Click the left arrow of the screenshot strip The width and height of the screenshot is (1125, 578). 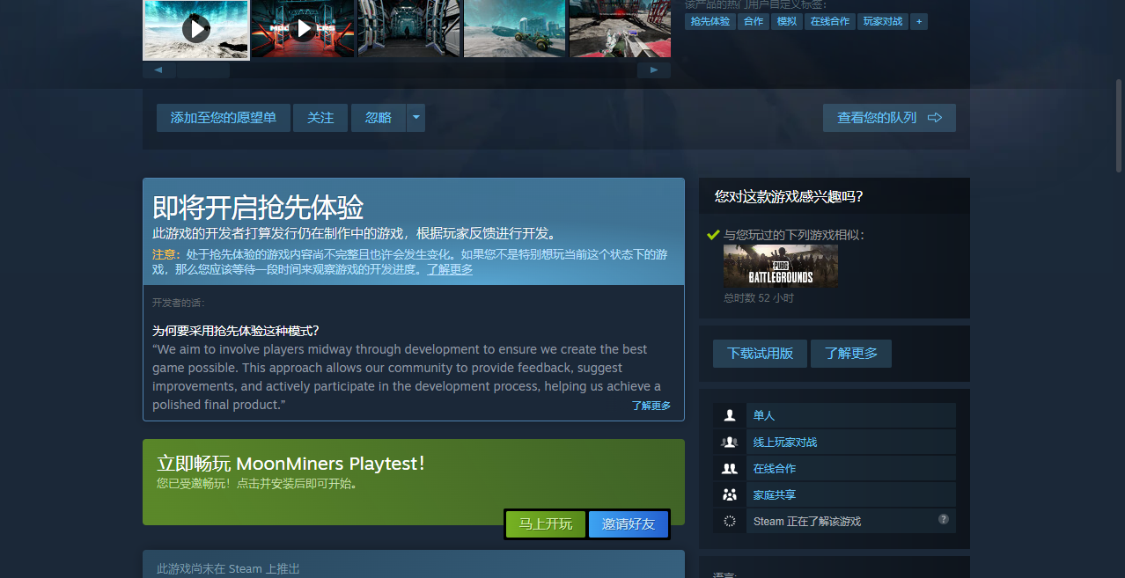[x=158, y=70]
